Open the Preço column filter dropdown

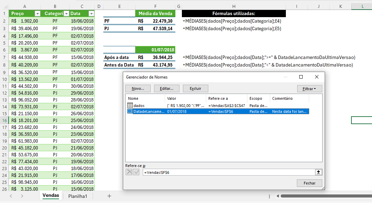37,13
